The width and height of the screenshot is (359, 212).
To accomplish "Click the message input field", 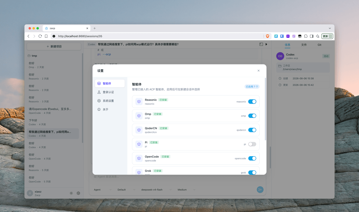I will (178, 177).
